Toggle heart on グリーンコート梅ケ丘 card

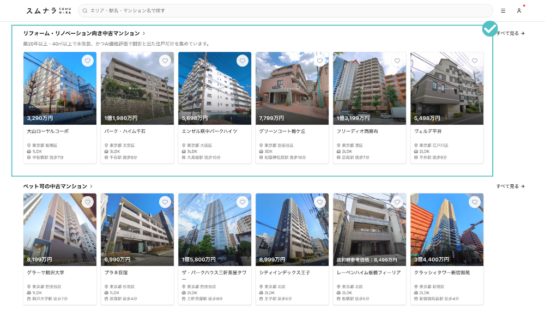(x=320, y=61)
